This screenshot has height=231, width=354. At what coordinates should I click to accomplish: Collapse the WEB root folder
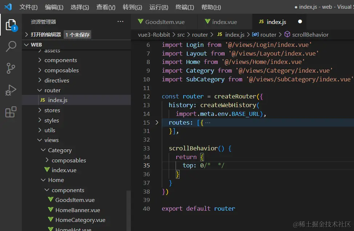(27, 45)
